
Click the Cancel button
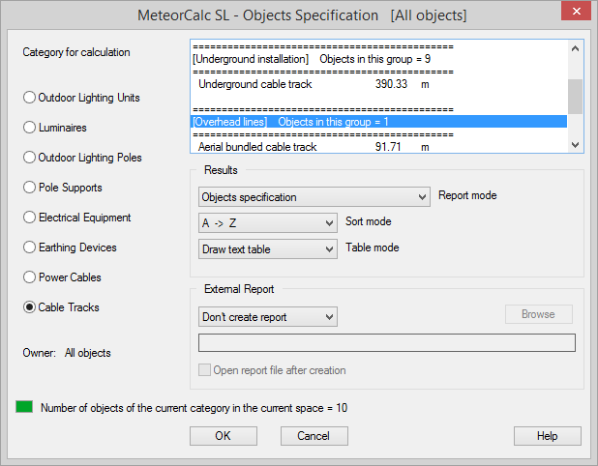click(314, 436)
